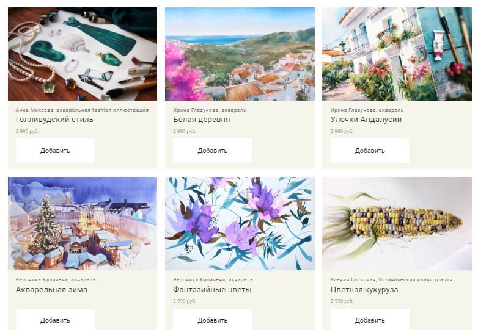Add Улочки Андалусии to cart
478x330 pixels.
point(370,151)
